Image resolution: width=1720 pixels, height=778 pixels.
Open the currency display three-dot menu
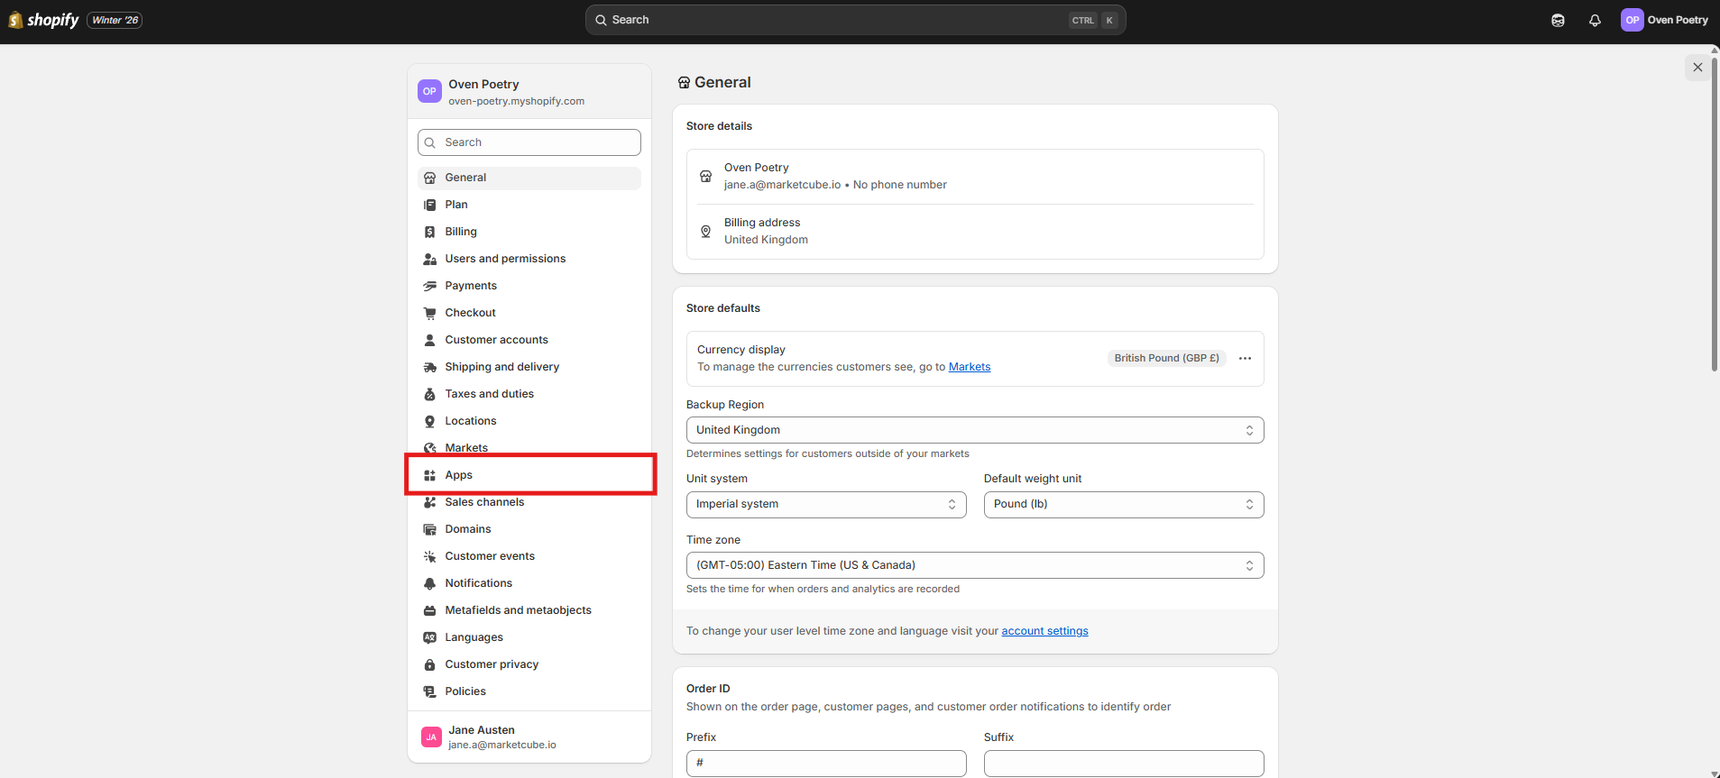tap(1245, 358)
